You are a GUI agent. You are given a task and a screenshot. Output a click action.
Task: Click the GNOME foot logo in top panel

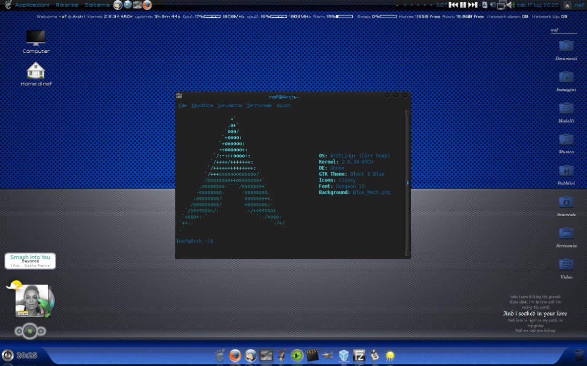[8, 5]
